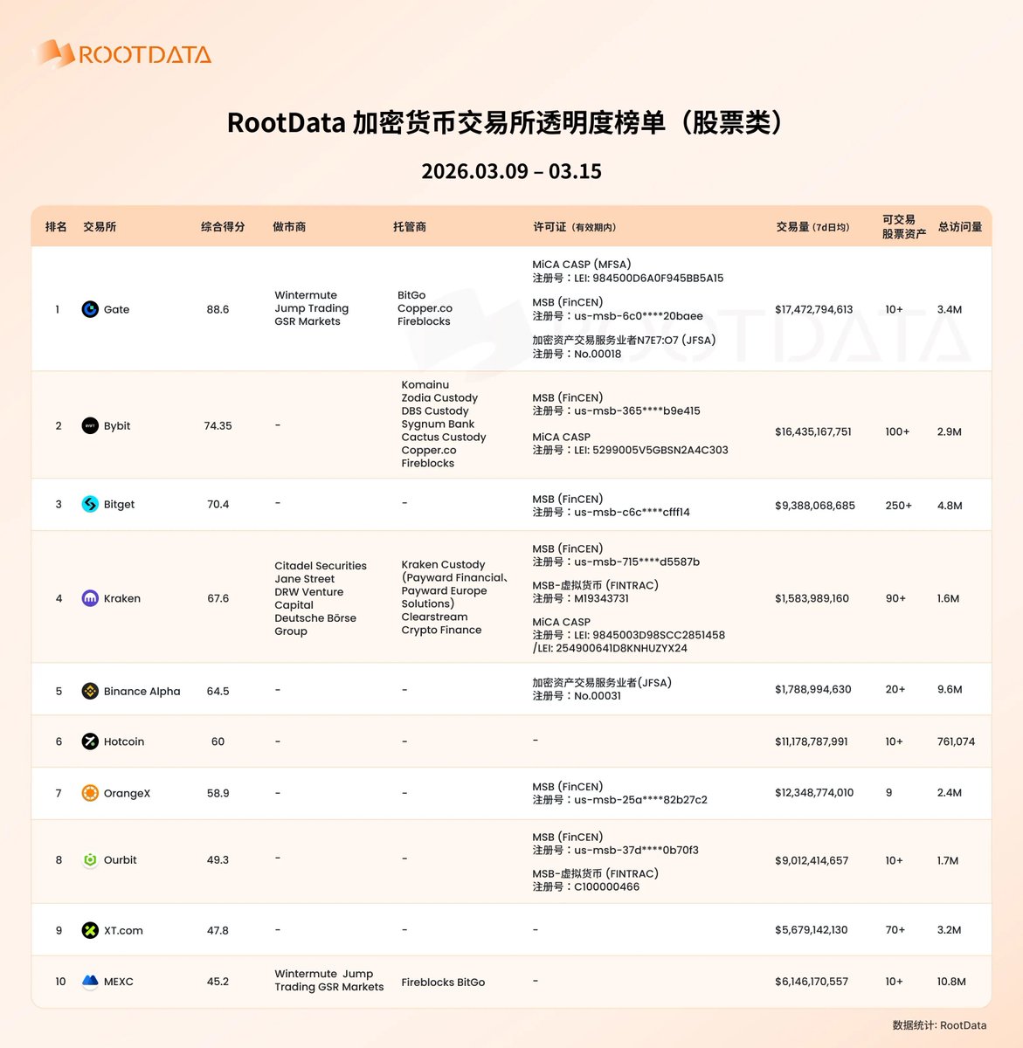
Task: Click the 托管商 column header
Action: (410, 227)
